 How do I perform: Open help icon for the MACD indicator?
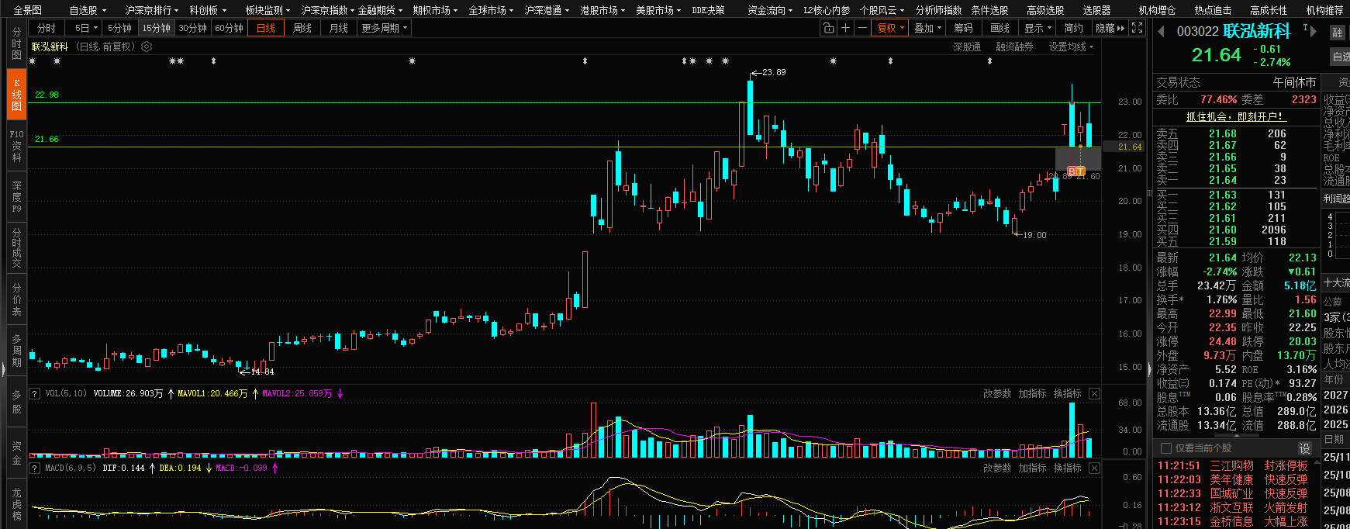[x=34, y=468]
